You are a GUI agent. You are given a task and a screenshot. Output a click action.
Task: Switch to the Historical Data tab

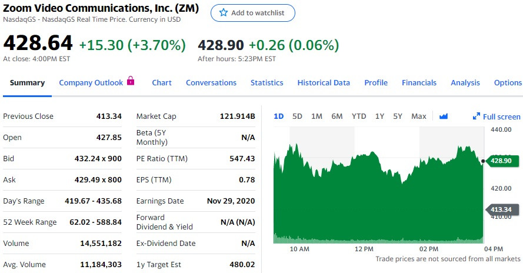324,83
